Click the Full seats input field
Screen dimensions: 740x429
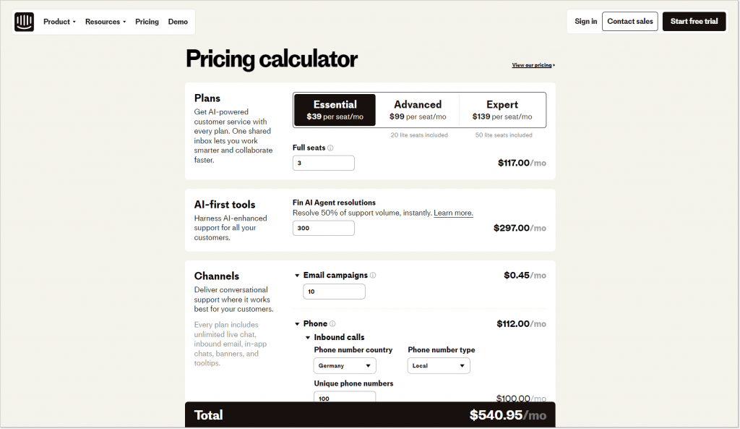(x=323, y=162)
